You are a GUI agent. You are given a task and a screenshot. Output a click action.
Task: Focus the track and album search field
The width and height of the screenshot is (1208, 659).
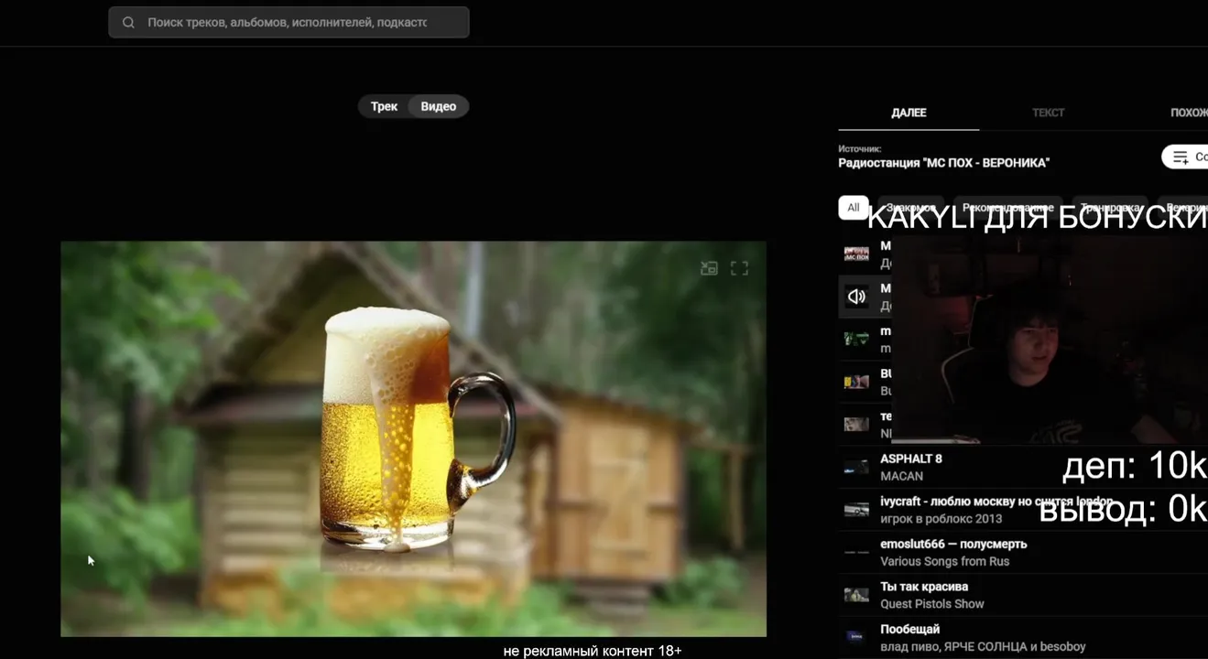coord(288,23)
